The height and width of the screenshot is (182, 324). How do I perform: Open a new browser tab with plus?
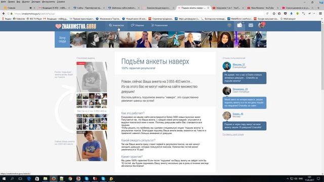(x=318, y=8)
